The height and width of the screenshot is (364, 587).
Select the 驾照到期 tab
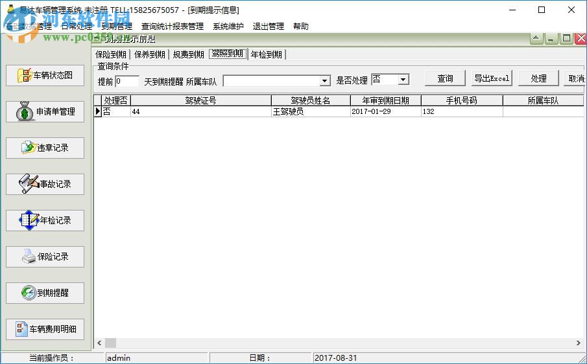228,54
